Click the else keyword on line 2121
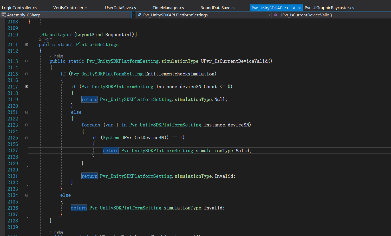Viewport: 391px width, 236px height. (76, 112)
